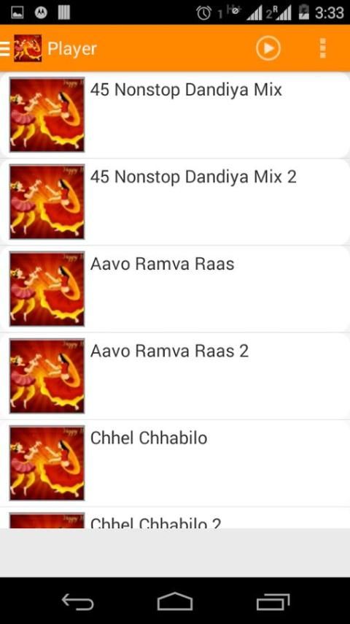The image size is (350, 624).
Task: Select the 45 Nonstop Dandiya Mix track
Action: (175, 115)
